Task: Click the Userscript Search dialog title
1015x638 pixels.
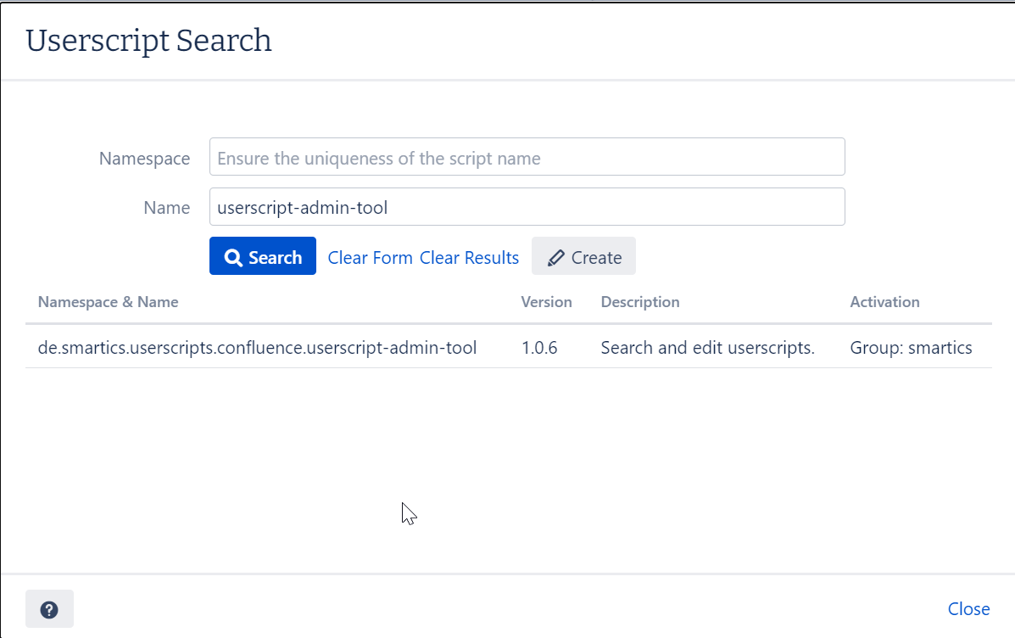Action: pyautogui.click(x=148, y=40)
